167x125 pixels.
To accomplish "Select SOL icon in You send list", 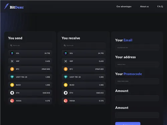I will [12, 53].
